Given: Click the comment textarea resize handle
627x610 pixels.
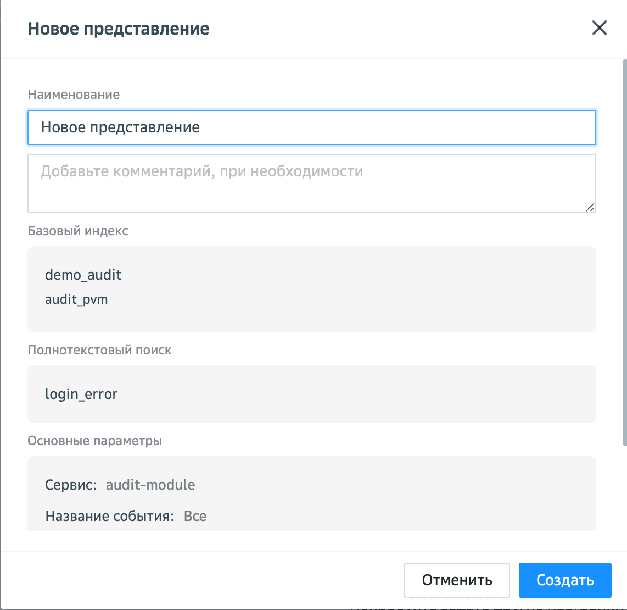Looking at the screenshot, I should (590, 207).
